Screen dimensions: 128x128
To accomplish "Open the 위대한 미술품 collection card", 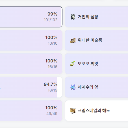I will coord(96,40).
